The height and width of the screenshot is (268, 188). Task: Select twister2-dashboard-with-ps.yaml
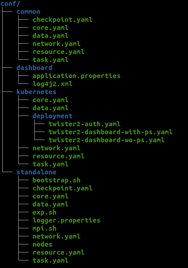[x=110, y=132]
